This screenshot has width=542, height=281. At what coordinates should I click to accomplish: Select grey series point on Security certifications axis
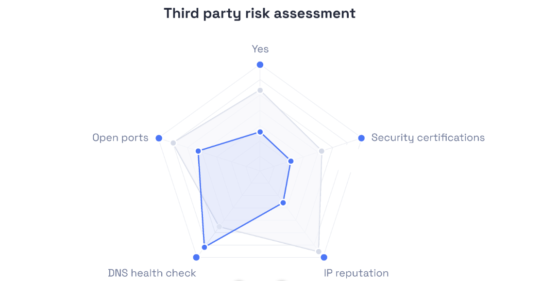(321, 151)
